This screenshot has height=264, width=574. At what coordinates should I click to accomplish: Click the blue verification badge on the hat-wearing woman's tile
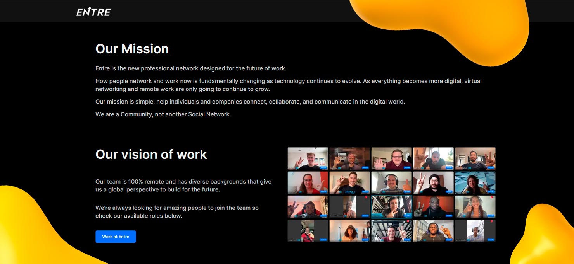tap(339, 240)
